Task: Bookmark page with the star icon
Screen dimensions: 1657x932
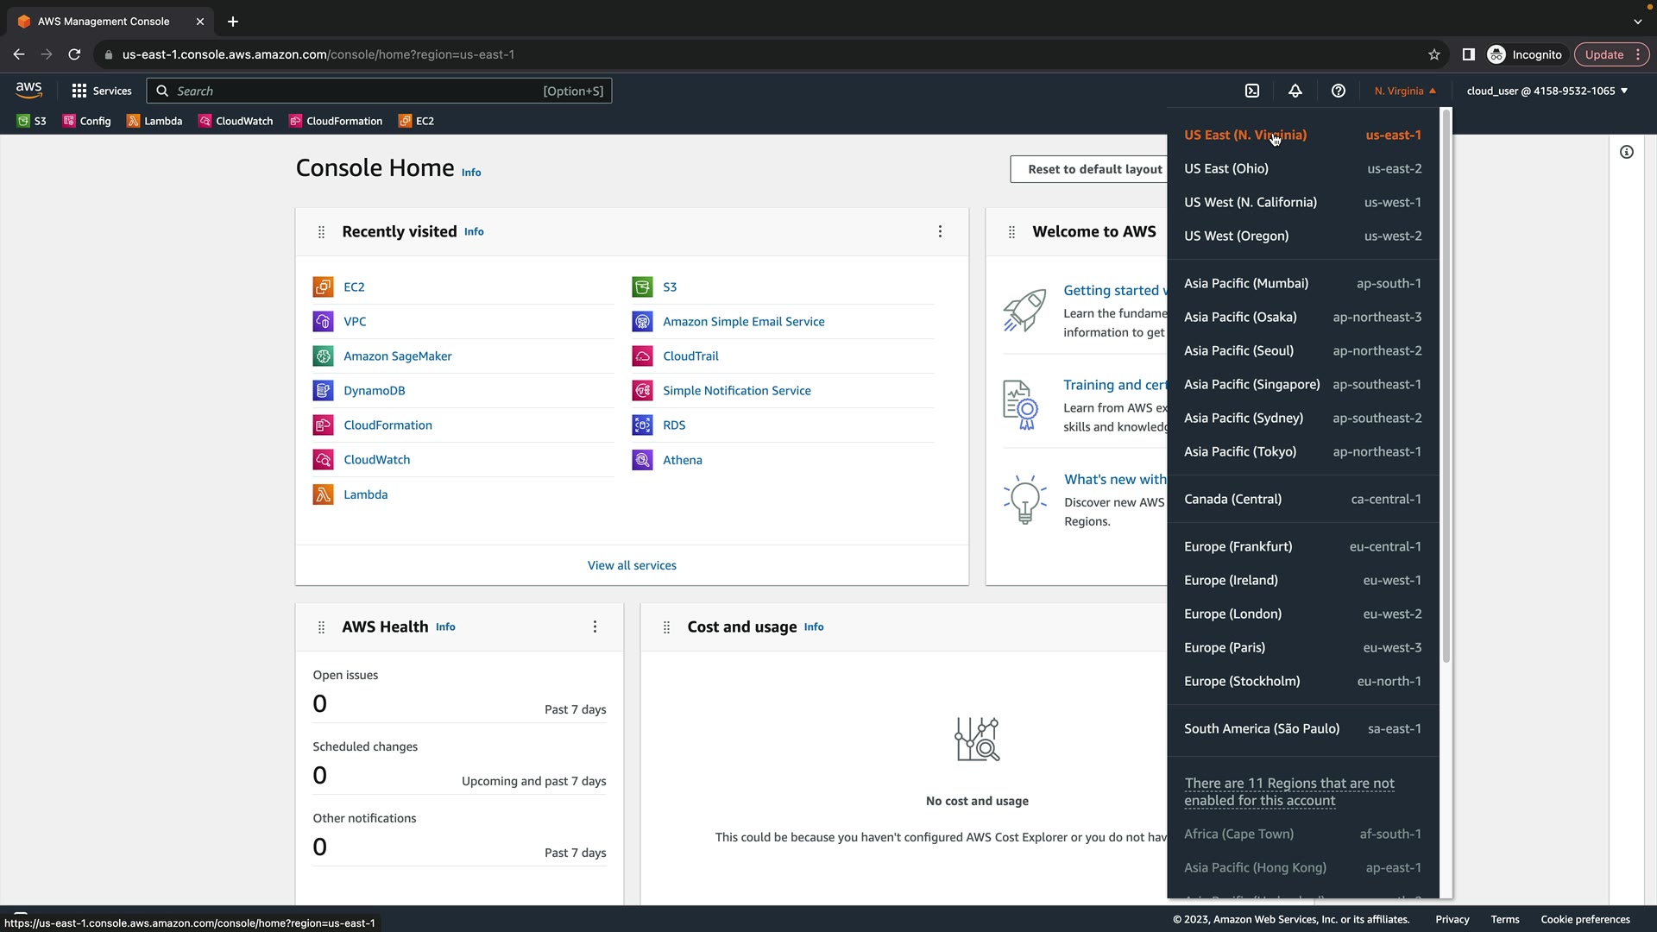Action: pos(1434,54)
